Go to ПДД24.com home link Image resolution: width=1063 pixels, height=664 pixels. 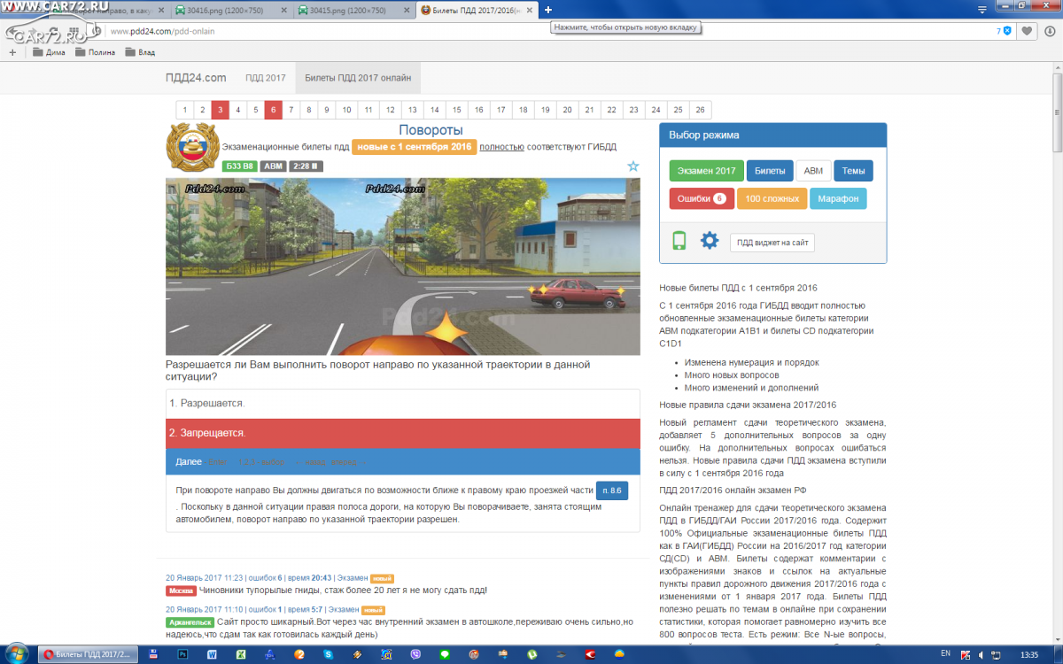click(x=196, y=78)
